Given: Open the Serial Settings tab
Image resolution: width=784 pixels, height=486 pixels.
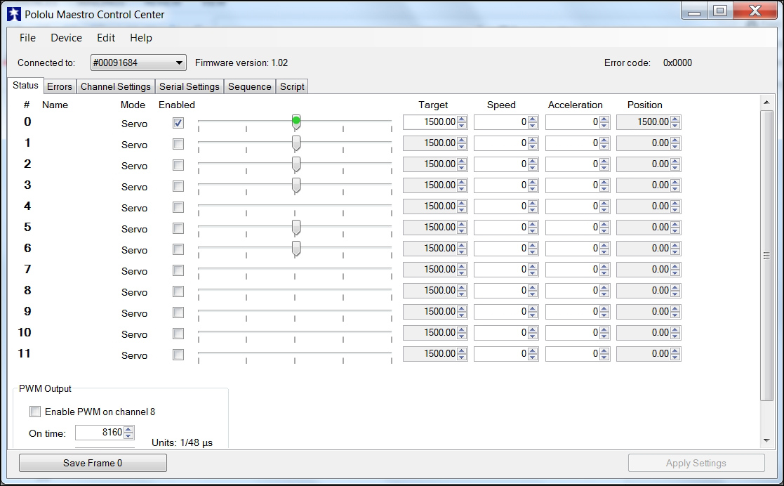Looking at the screenshot, I should click(x=190, y=86).
